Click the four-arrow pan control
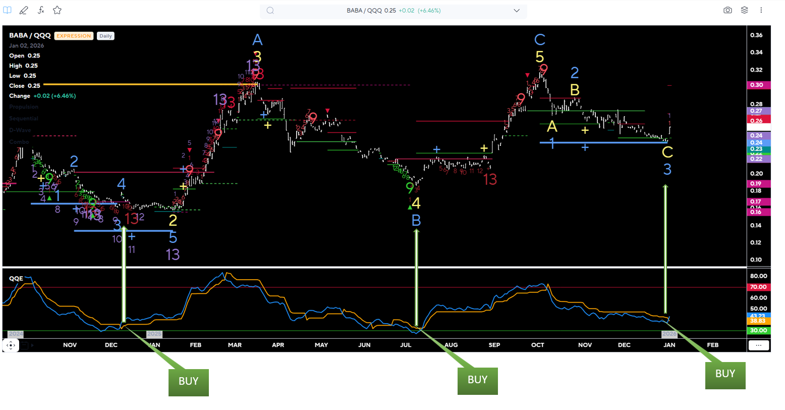Screen dimensions: 785x410 [x=11, y=345]
